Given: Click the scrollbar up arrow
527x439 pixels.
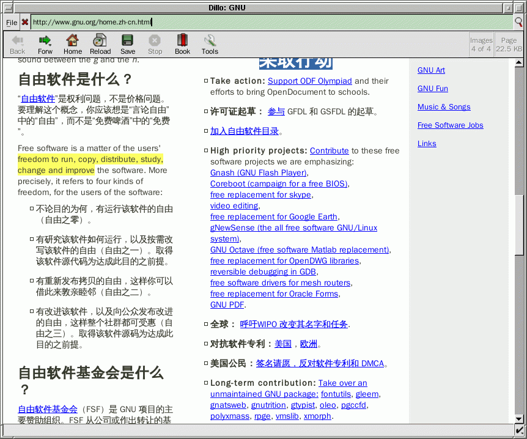Looking at the screenshot, I should click(x=519, y=62).
